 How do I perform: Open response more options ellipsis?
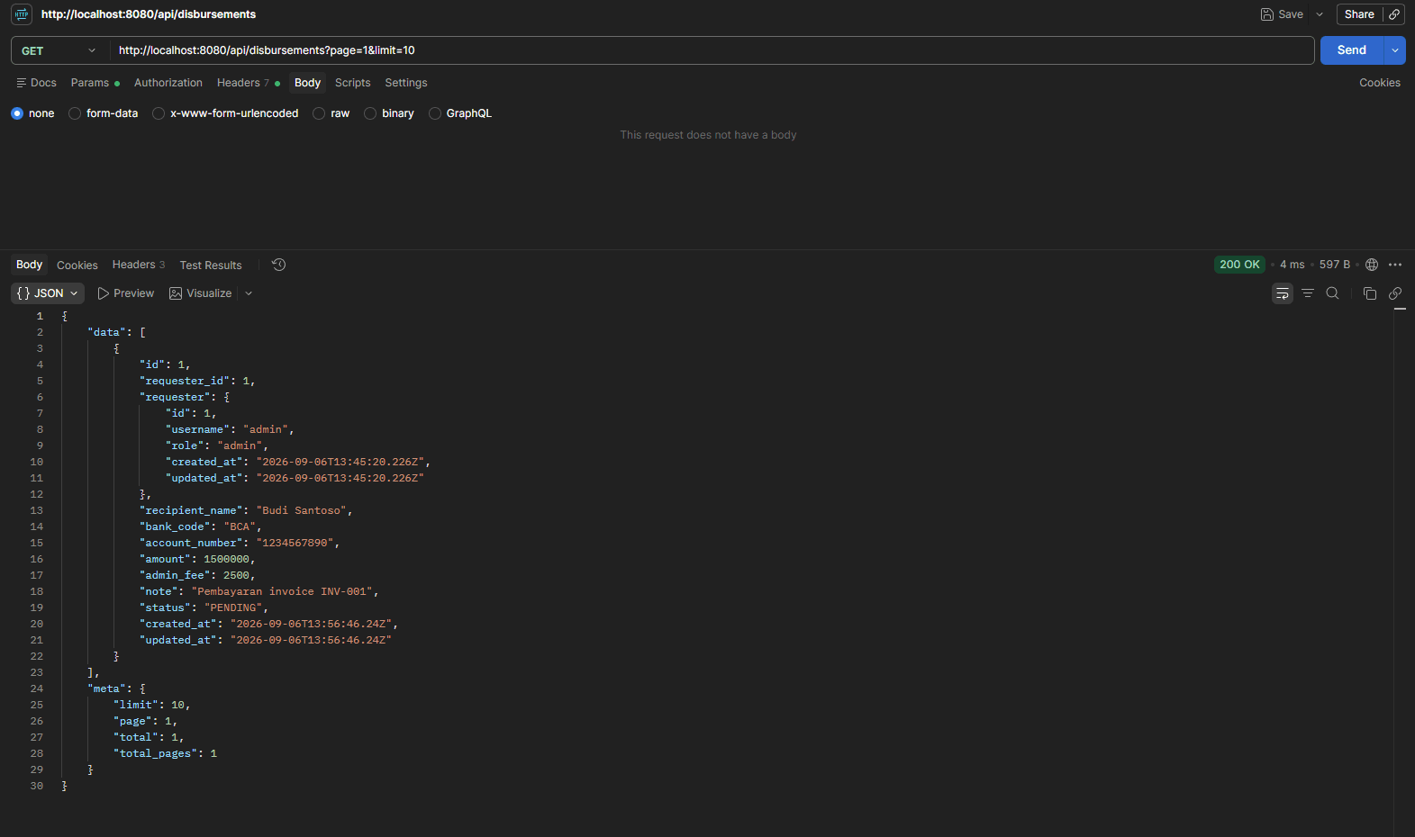pyautogui.click(x=1395, y=265)
